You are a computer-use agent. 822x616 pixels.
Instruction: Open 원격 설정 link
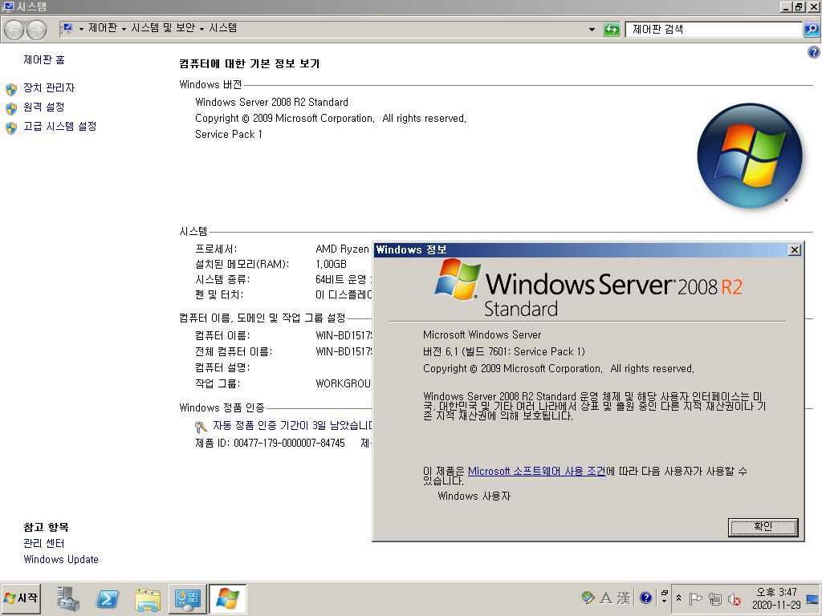(44, 107)
